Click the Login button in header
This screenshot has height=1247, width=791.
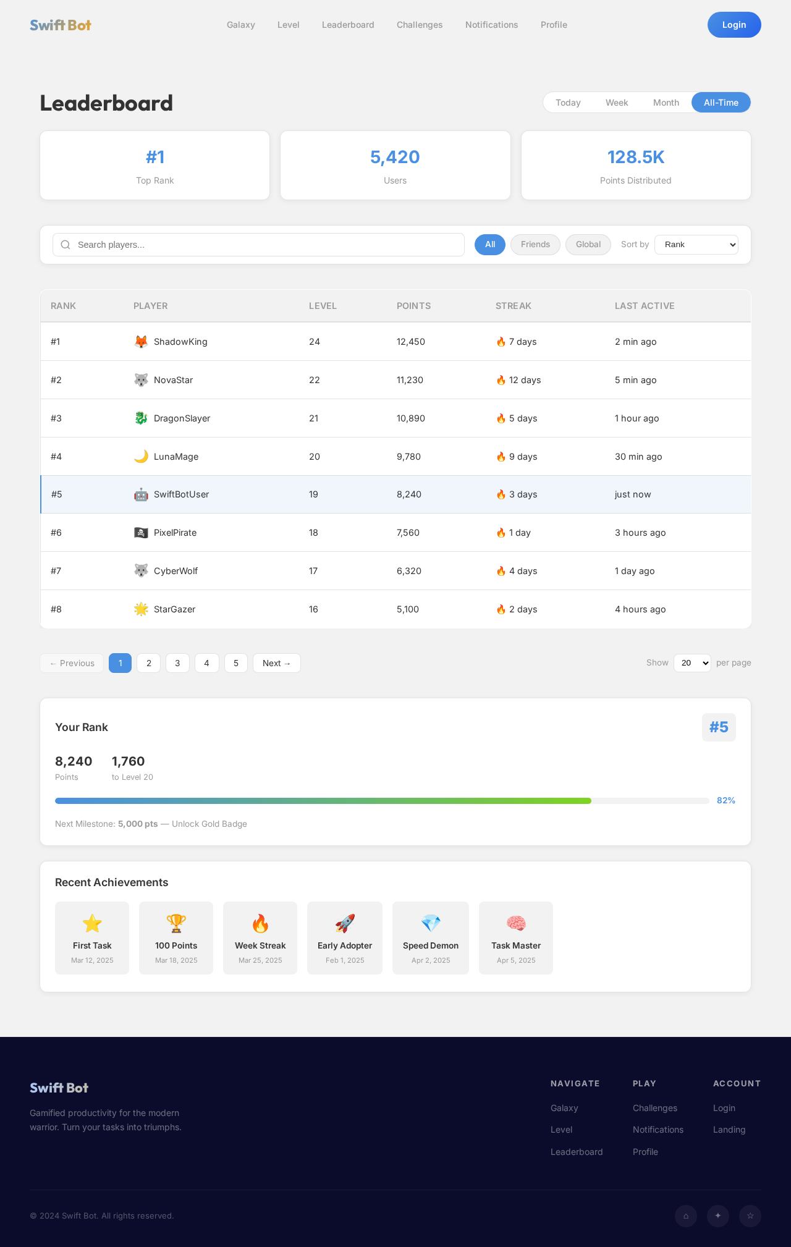pyautogui.click(x=734, y=25)
